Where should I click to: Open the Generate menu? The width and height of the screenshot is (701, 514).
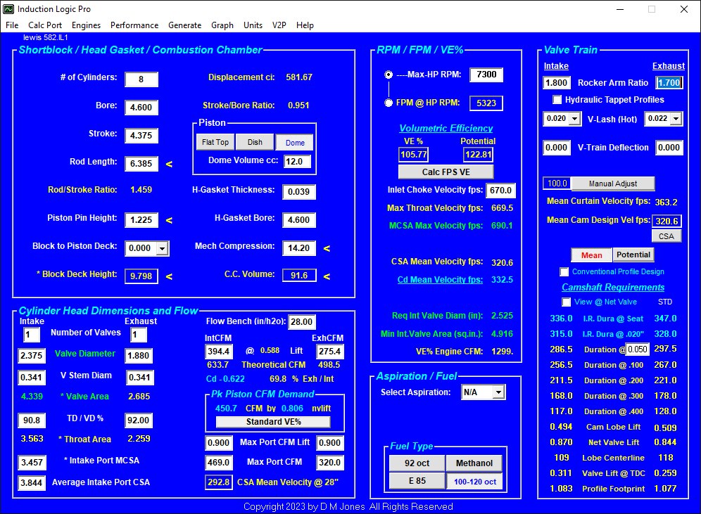(x=184, y=25)
